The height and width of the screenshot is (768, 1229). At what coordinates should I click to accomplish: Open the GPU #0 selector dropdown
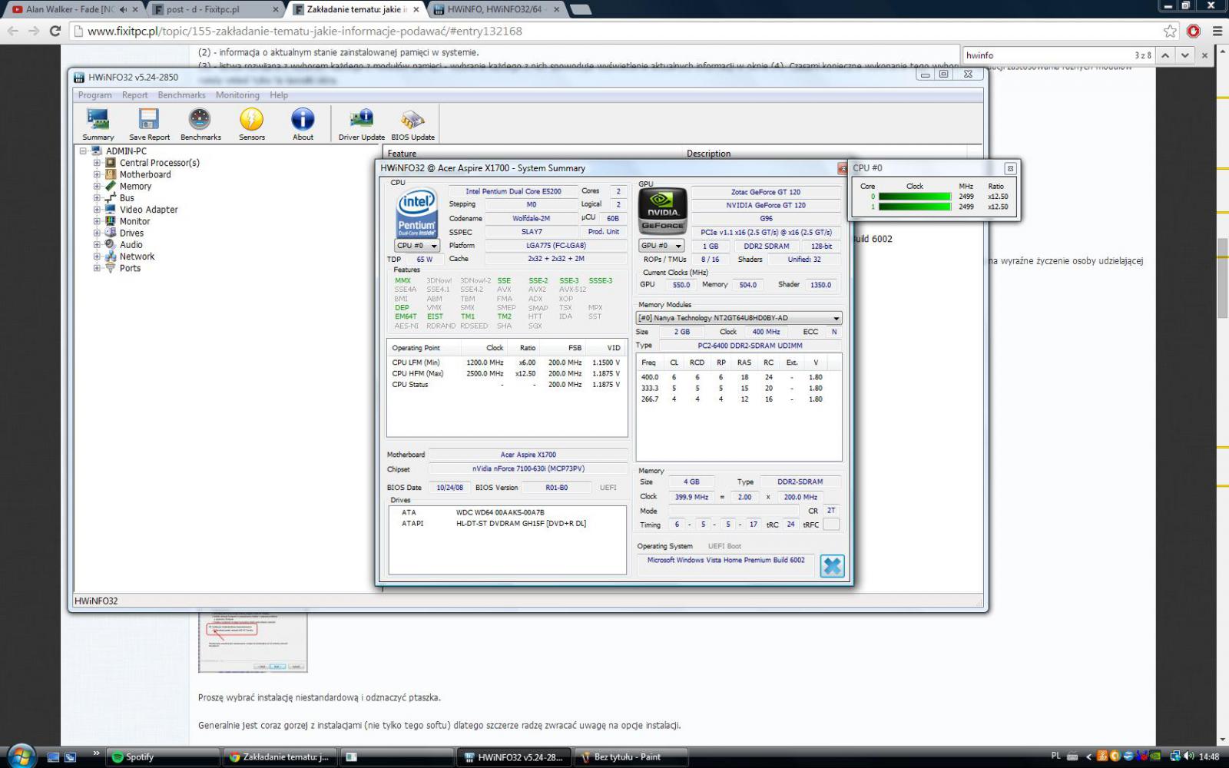click(661, 246)
